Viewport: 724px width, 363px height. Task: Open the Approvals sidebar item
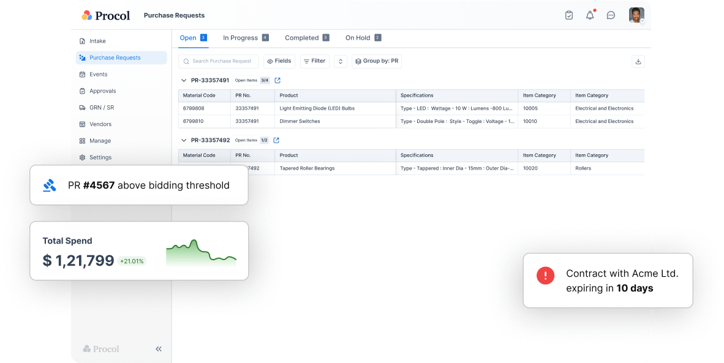tap(102, 91)
